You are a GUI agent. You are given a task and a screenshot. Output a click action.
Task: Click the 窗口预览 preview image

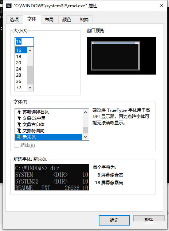pyautogui.click(x=121, y=56)
